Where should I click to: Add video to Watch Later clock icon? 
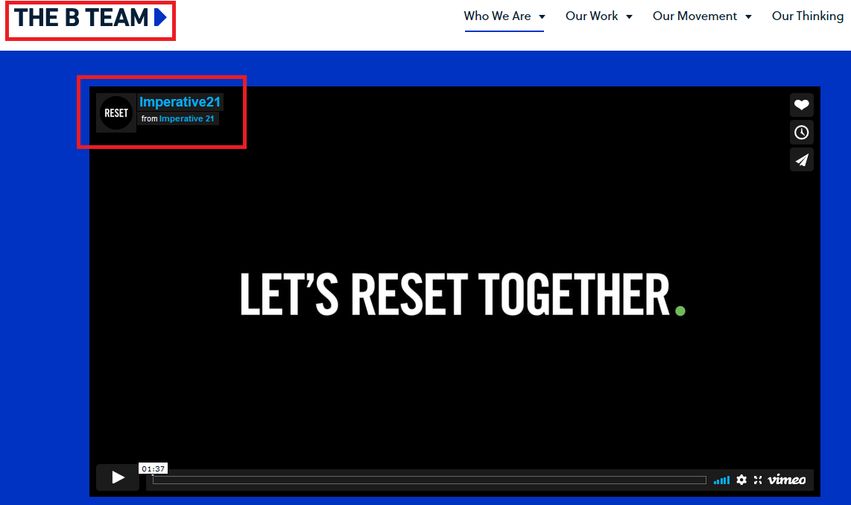pos(802,133)
